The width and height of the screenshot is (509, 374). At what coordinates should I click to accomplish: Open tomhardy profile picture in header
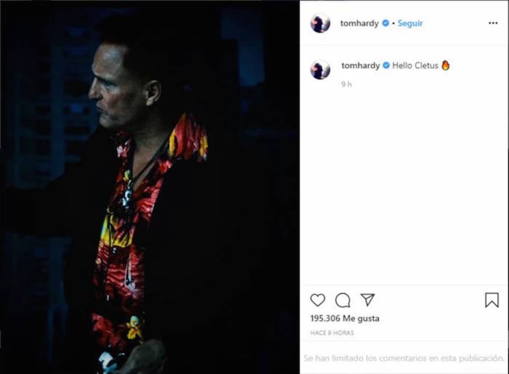pyautogui.click(x=320, y=23)
